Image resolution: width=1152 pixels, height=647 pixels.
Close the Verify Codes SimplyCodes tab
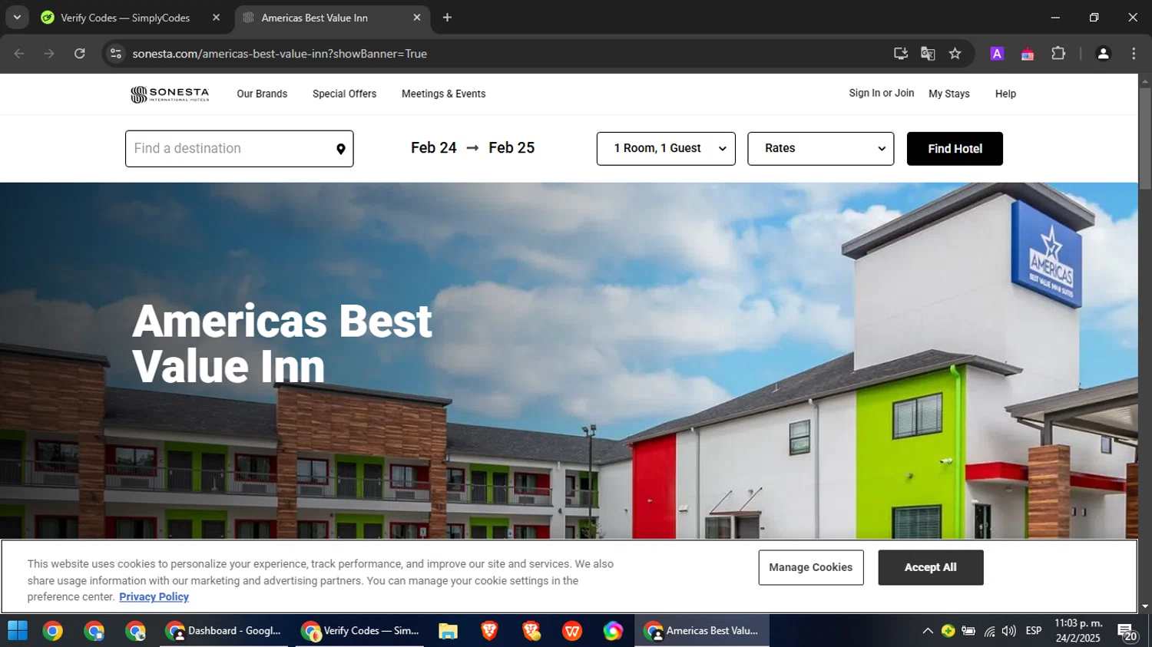(x=216, y=18)
